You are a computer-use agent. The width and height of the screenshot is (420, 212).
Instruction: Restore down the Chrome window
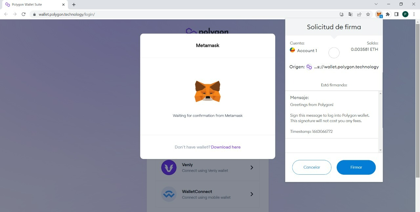[401, 4]
